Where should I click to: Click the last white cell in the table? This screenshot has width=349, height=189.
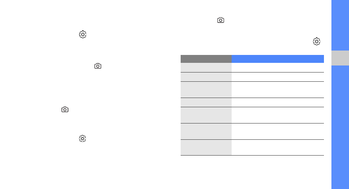[278, 148]
